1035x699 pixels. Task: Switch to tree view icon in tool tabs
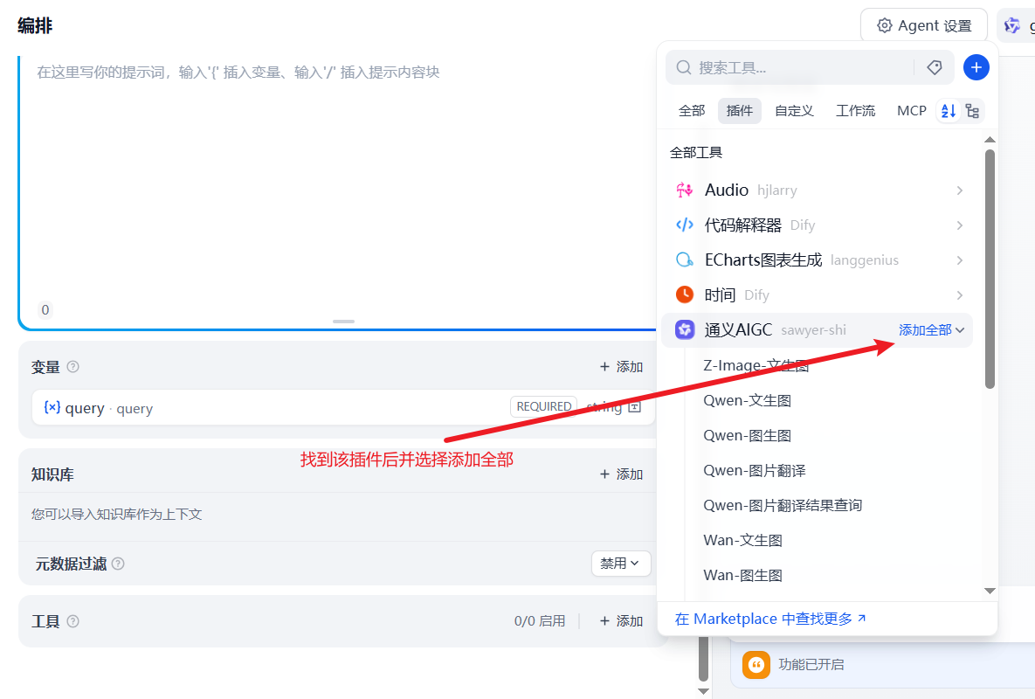[x=971, y=111]
